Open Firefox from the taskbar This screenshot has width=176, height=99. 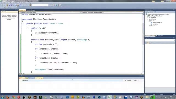(8, 97)
